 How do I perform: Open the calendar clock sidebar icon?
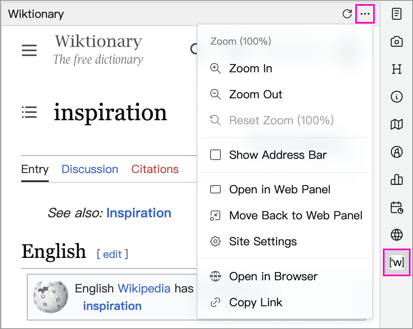[396, 207]
